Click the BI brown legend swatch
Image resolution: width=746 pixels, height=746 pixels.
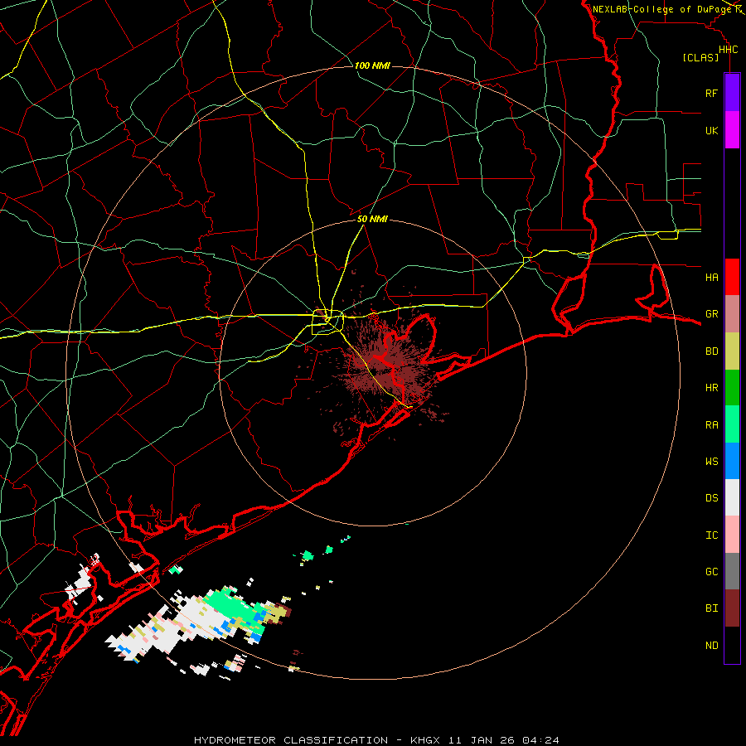click(x=732, y=608)
